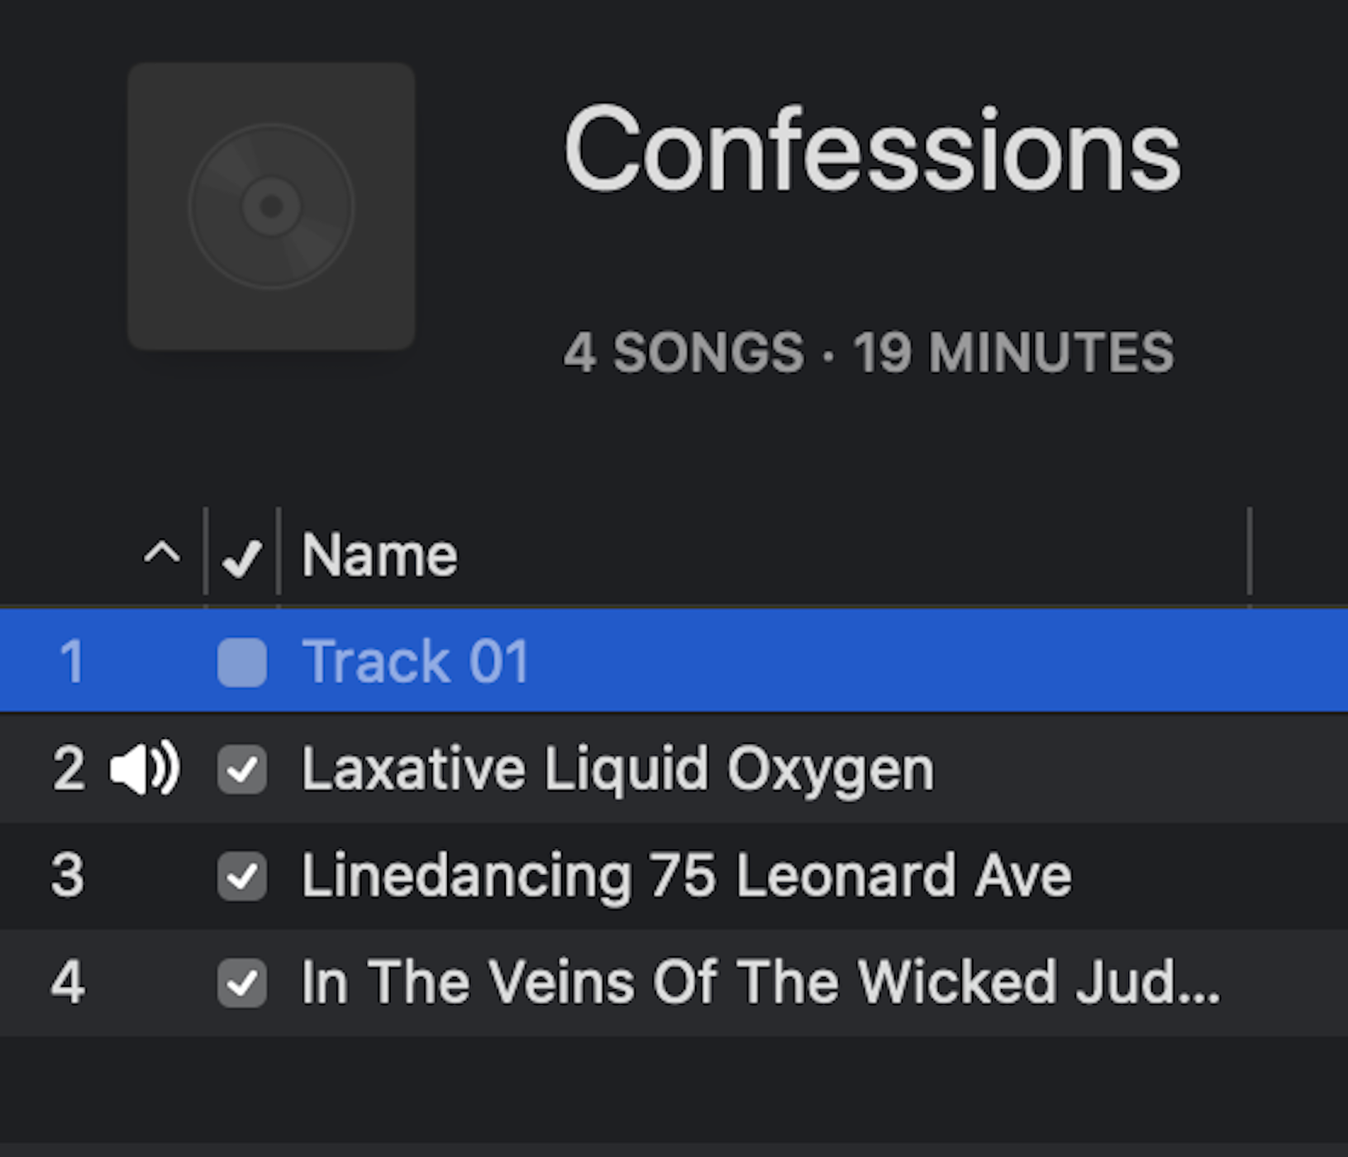Click track number 4 in the list
This screenshot has width=1348, height=1157.
click(x=68, y=983)
